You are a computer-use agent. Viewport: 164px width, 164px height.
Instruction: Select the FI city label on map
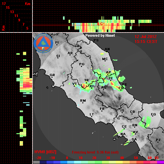coord(57,42)
